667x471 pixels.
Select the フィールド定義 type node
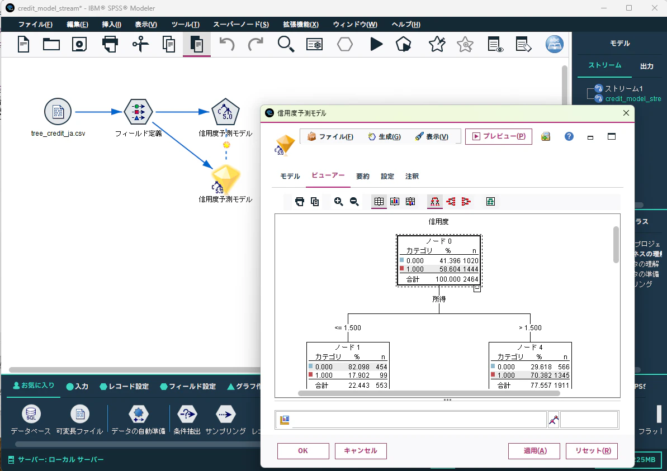[138, 112]
